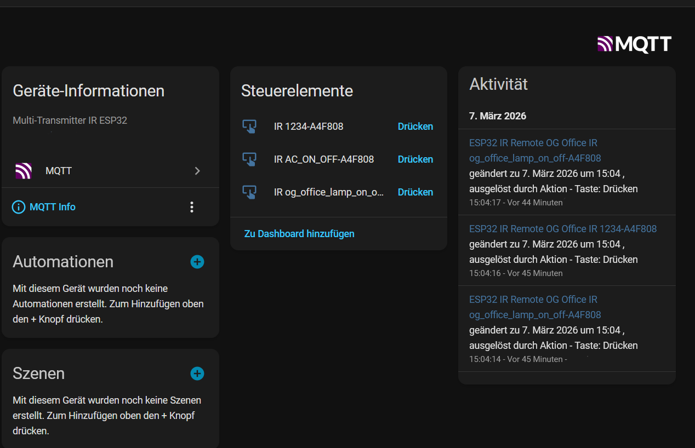The height and width of the screenshot is (448, 695).
Task: Add a new scene with plus icon
Action: click(x=197, y=374)
